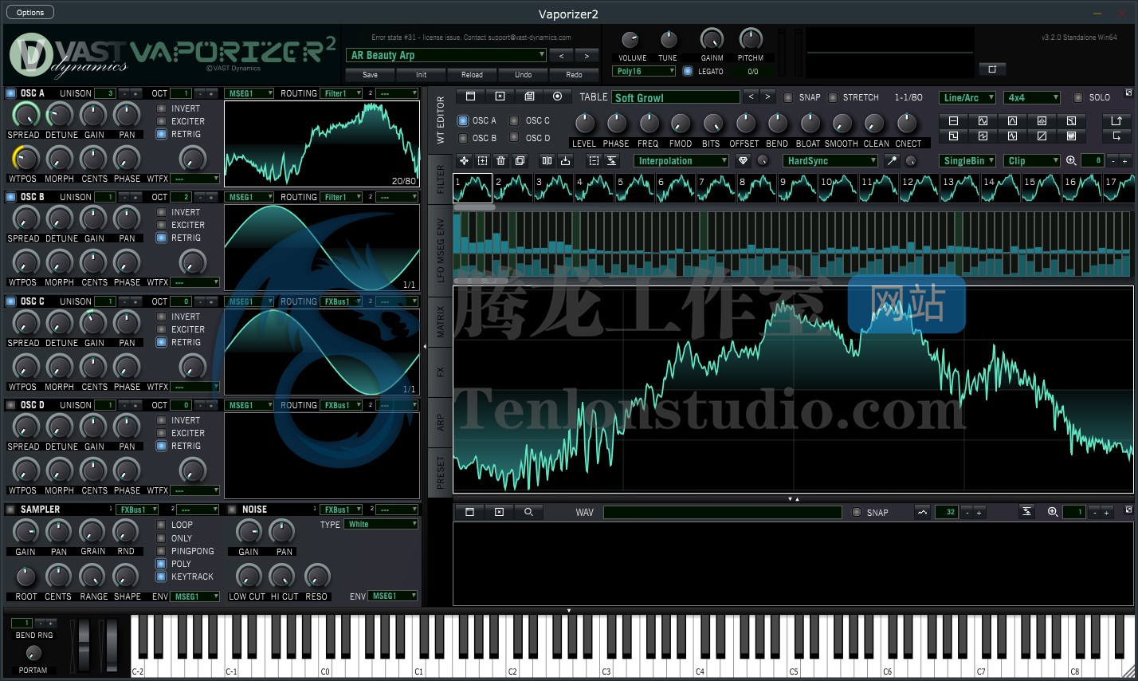Enable the sampler LOOP checkbox
Image resolution: width=1138 pixels, height=681 pixels.
pyautogui.click(x=161, y=525)
